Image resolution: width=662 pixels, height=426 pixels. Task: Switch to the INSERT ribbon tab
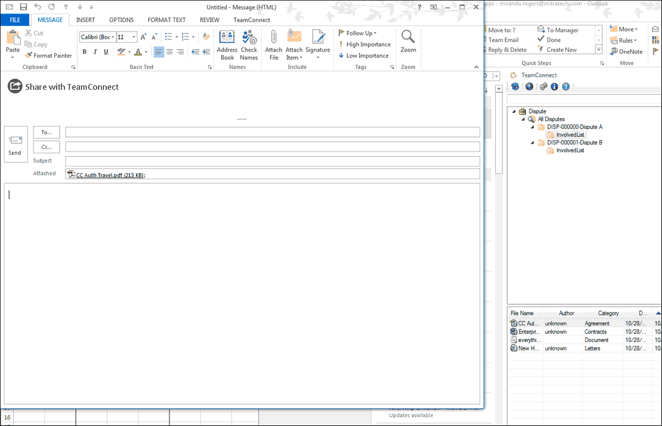(86, 20)
